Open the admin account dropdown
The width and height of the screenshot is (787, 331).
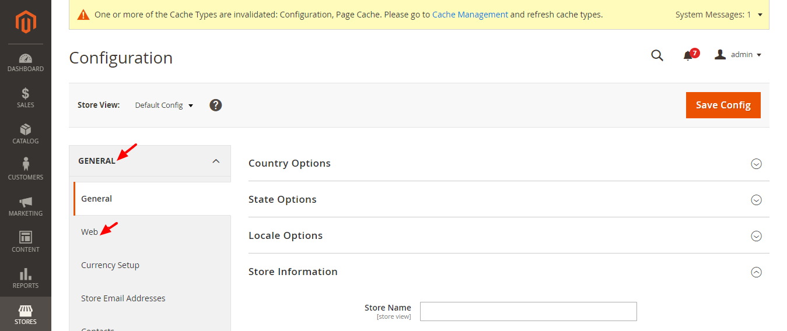(739, 55)
